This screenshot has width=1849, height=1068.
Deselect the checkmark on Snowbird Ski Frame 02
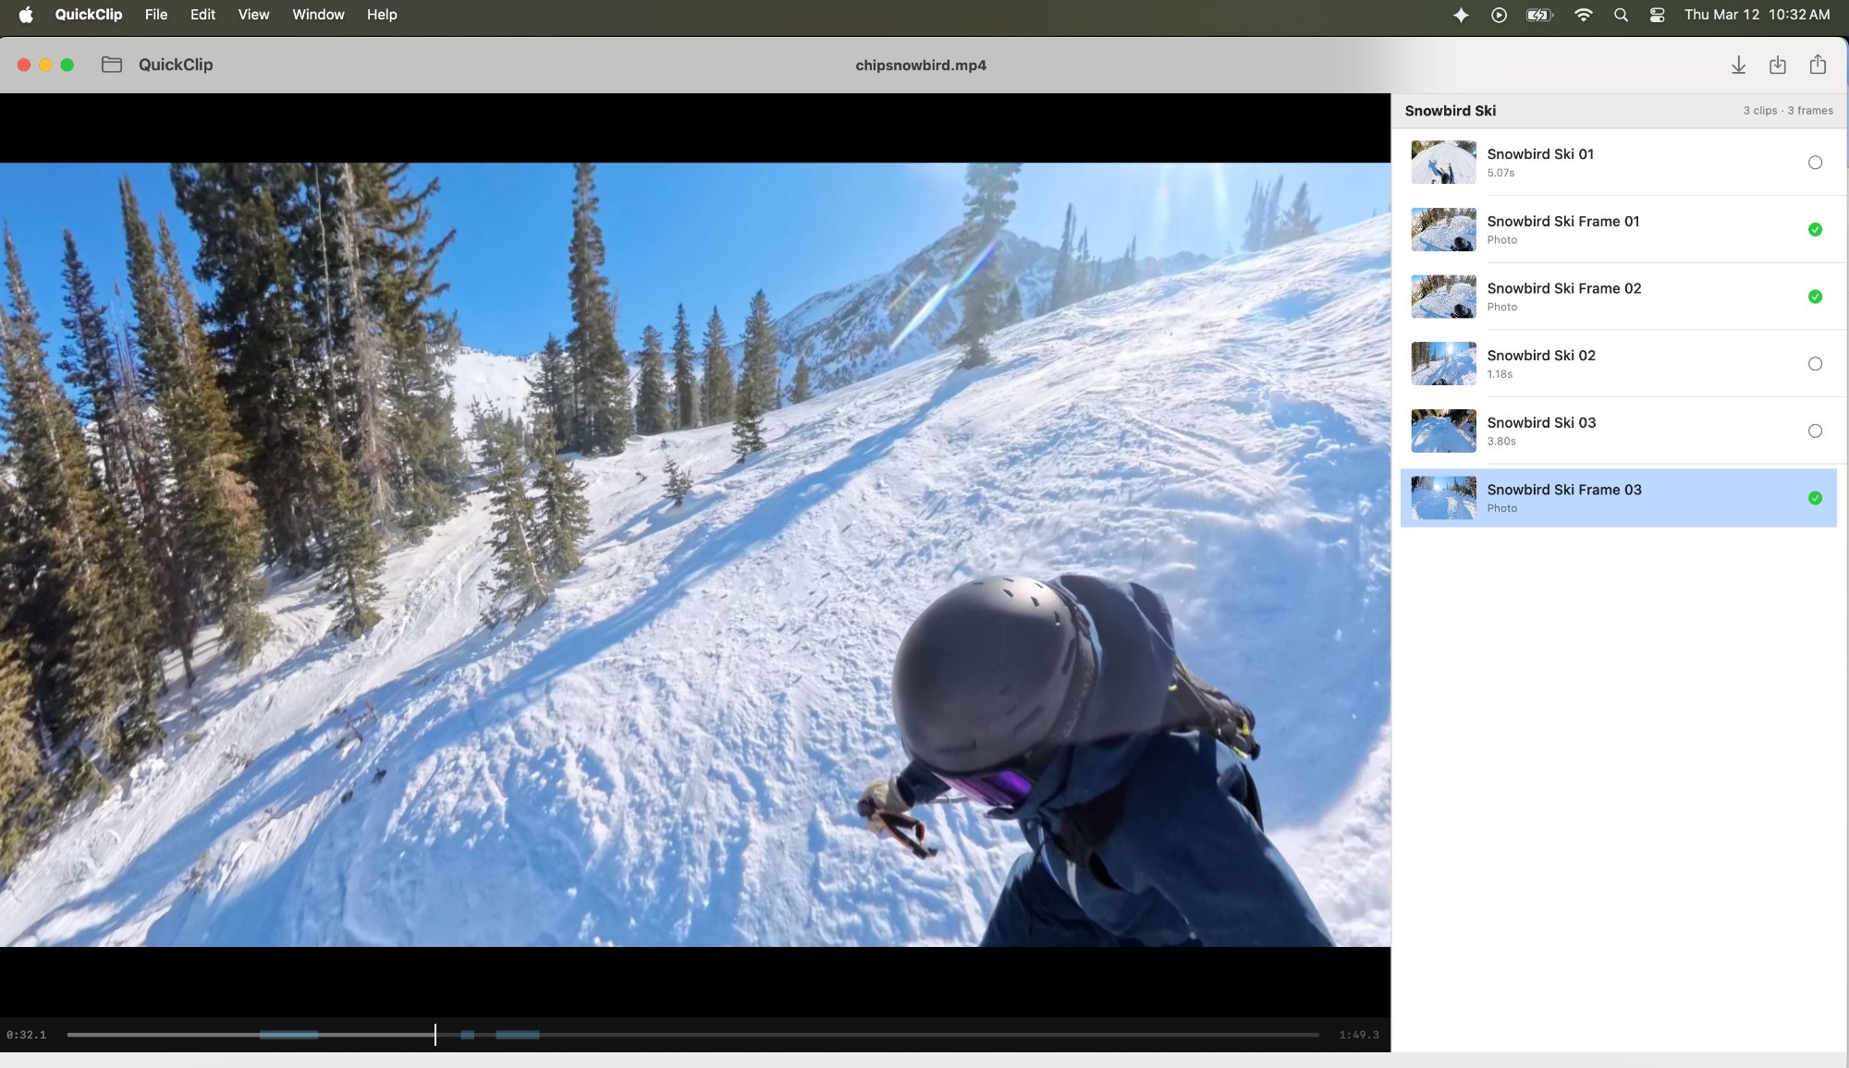[x=1815, y=296]
